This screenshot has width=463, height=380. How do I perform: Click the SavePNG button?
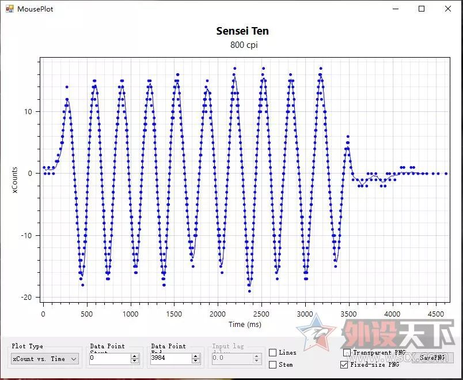432,358
